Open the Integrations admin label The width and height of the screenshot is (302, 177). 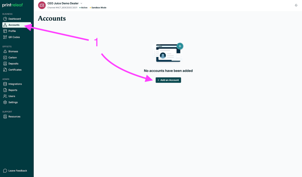[15, 84]
